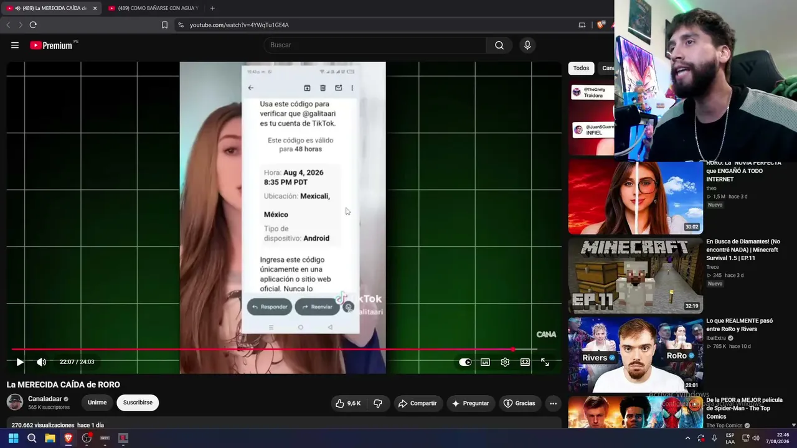Focus the Buscar search field
The image size is (797, 448).
tap(375, 45)
